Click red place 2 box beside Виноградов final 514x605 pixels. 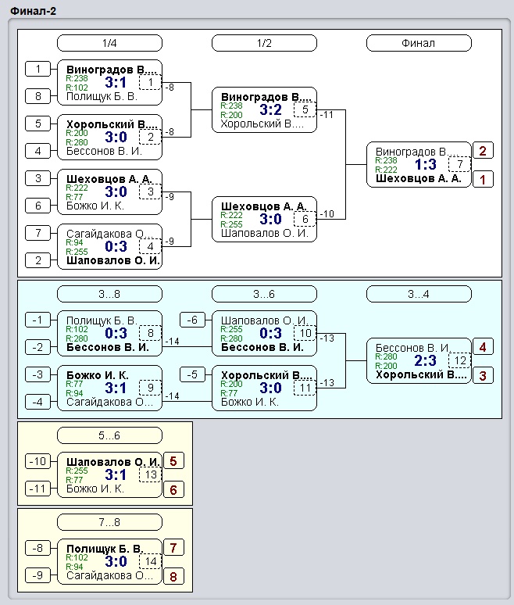point(483,151)
